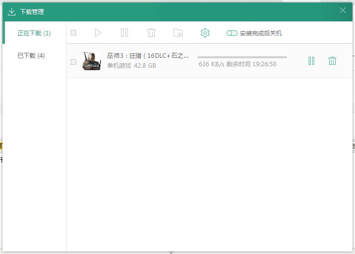The image size is (355, 254).
Task: Delete the 巫师3 download task
Action: (332, 61)
